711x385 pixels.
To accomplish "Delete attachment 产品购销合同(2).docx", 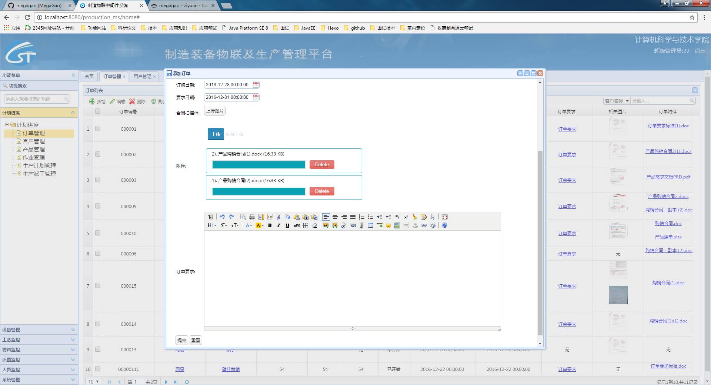I will pos(322,191).
